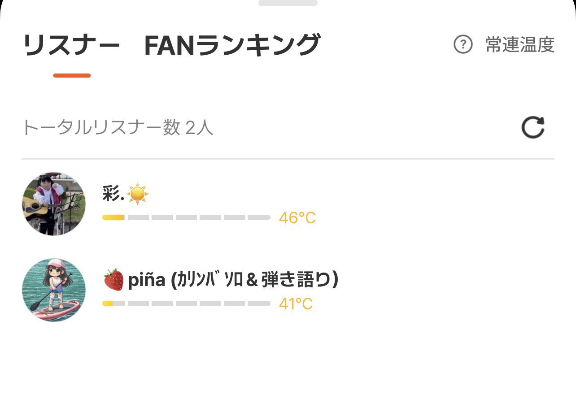
Task: Switch to the FANランキング tab
Action: [232, 46]
